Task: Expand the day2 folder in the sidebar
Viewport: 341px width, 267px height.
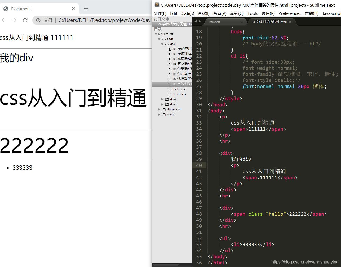Action: point(162,99)
